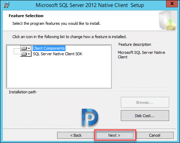
Task: Click the Feature Selection heading
Action: [x=26, y=16]
